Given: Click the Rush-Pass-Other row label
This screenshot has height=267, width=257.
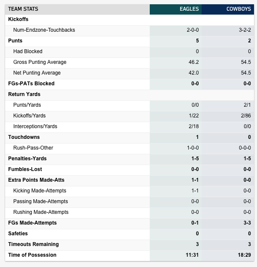Looking at the screenshot, I should tap(33, 148).
